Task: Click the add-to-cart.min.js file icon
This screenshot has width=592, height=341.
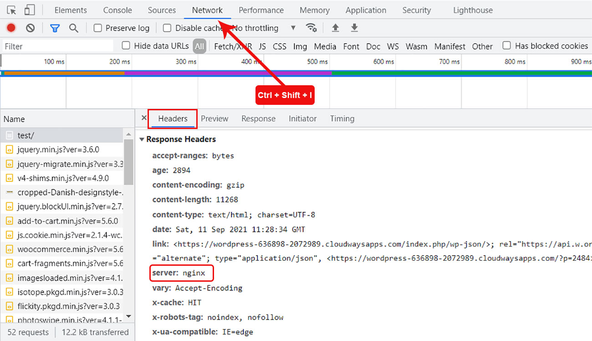Action: tap(10, 221)
